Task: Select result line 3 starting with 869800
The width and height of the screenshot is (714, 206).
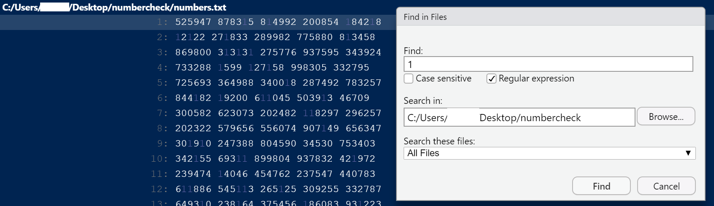Action: [198, 52]
